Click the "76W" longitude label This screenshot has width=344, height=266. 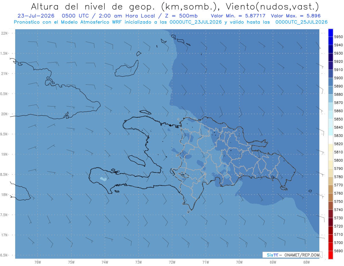[38, 262]
